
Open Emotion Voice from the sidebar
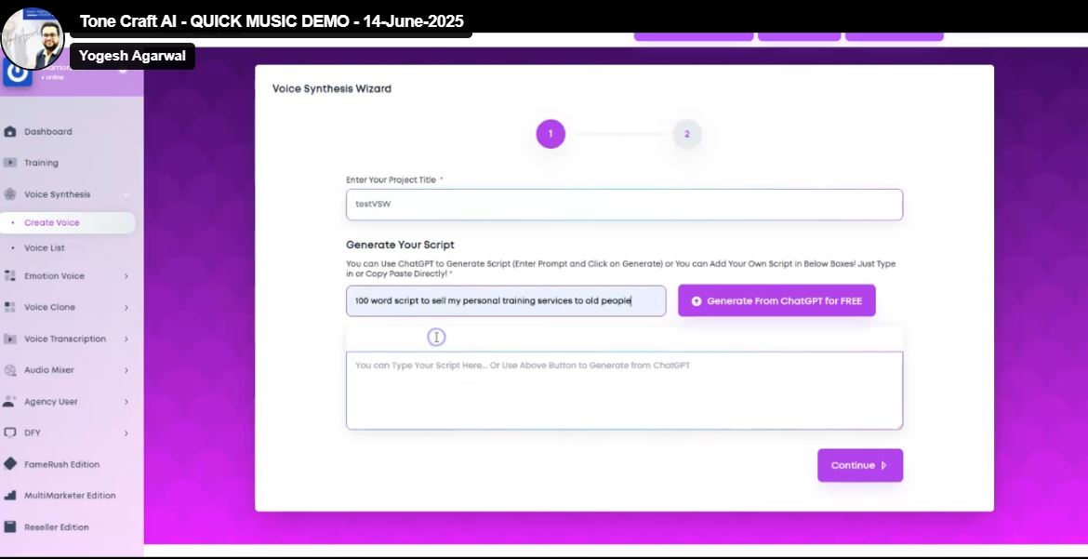coord(12,275)
